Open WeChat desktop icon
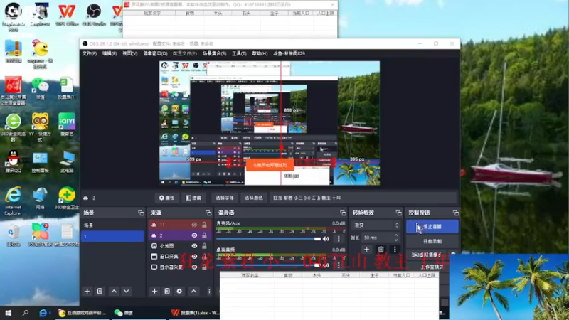 (x=41, y=88)
